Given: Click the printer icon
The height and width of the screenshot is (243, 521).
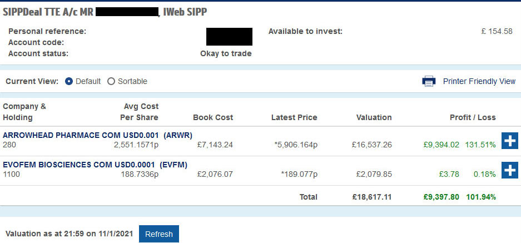Looking at the screenshot, I should (429, 81).
